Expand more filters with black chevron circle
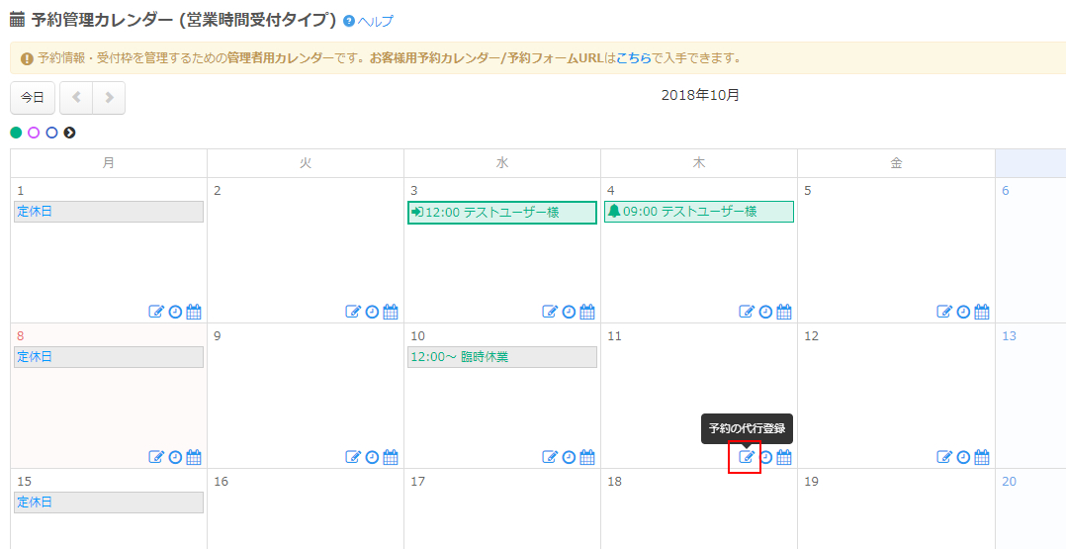The width and height of the screenshot is (1066, 549). pos(69,133)
